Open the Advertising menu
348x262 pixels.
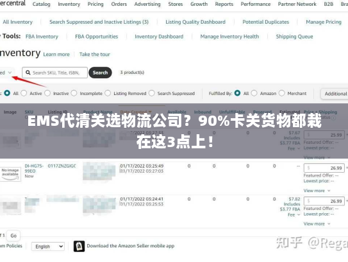point(147,4)
